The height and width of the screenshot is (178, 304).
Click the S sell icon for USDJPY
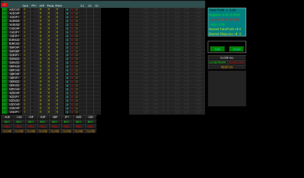point(72,113)
